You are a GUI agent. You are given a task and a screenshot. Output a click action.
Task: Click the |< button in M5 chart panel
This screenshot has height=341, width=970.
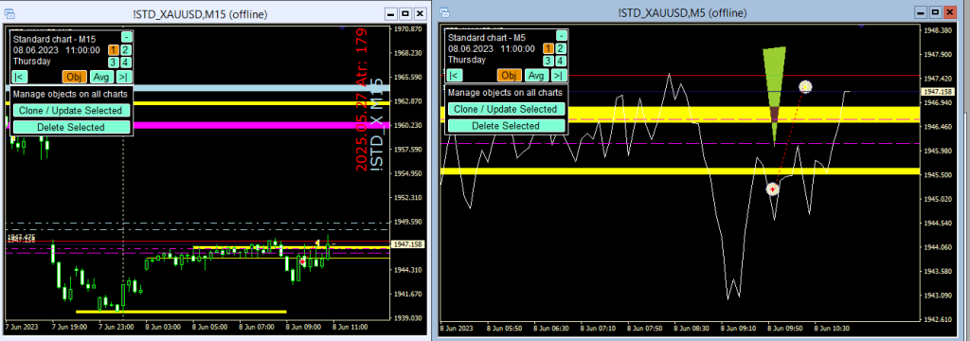(x=454, y=76)
